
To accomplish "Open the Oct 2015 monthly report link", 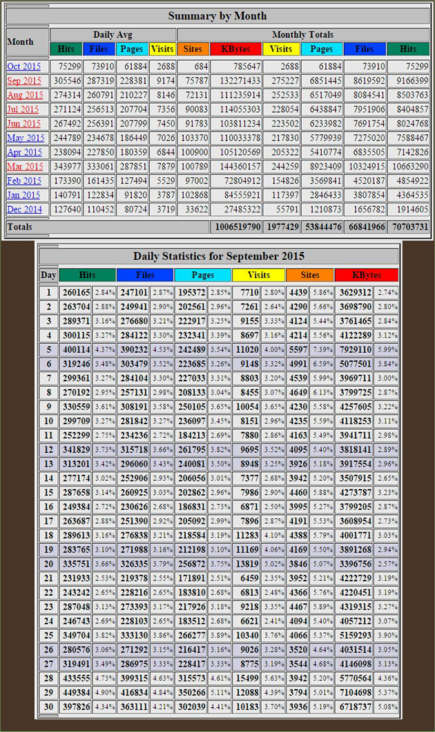I will tap(23, 66).
